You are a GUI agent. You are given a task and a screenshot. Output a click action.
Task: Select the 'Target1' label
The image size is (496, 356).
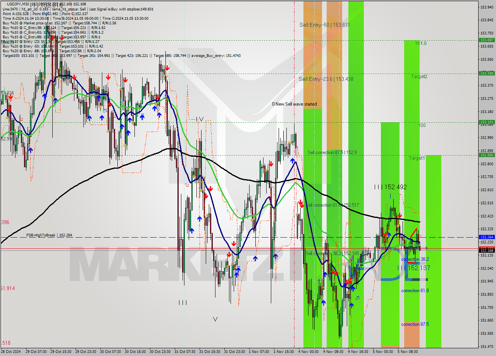coord(417,158)
